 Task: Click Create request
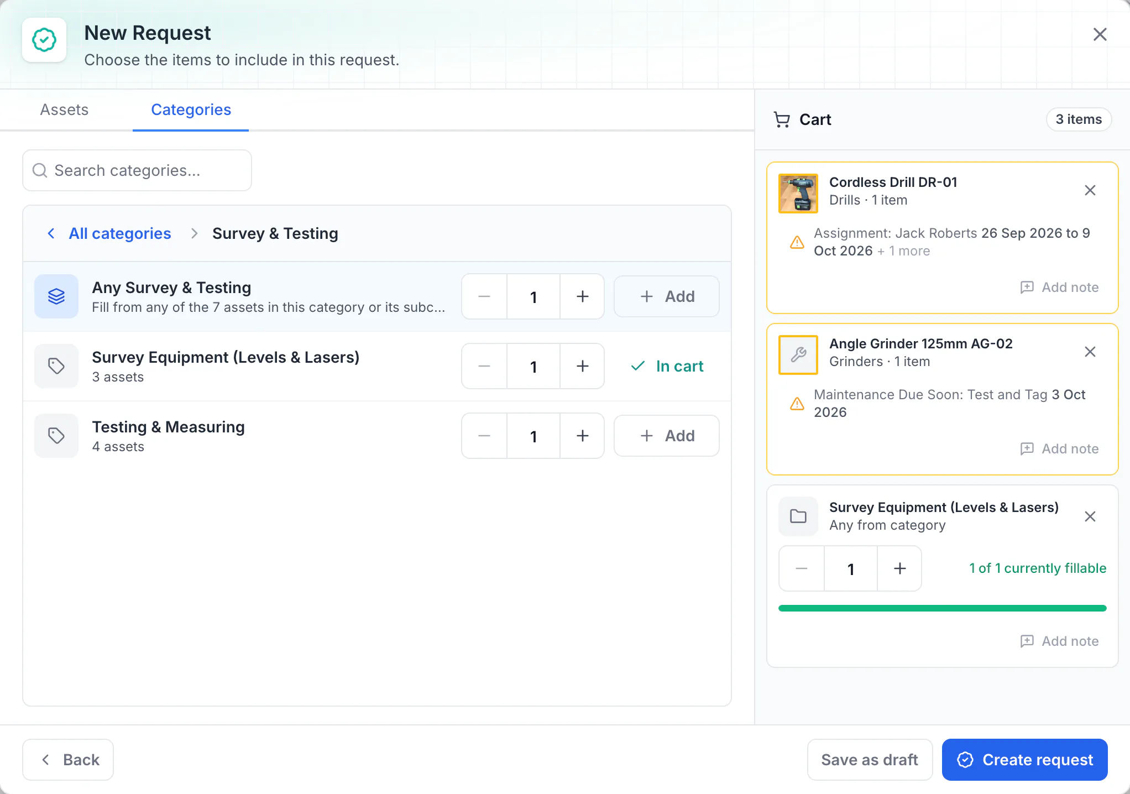1025,760
